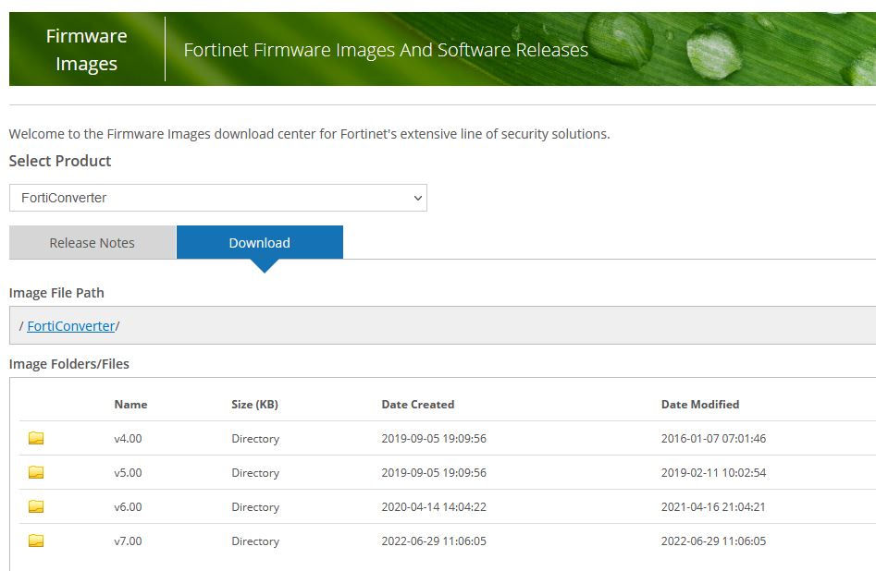Click the Date Created column header
This screenshot has width=876, height=571.
point(417,404)
